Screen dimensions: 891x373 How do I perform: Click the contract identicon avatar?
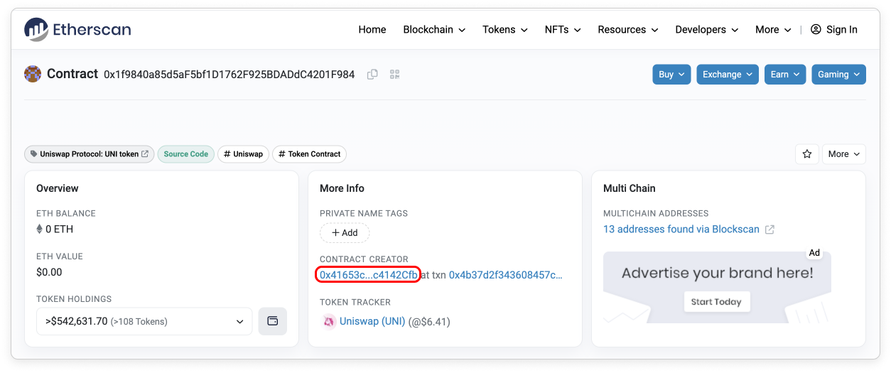tap(33, 74)
